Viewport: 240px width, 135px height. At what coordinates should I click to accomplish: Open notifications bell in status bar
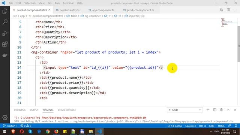[236, 126]
